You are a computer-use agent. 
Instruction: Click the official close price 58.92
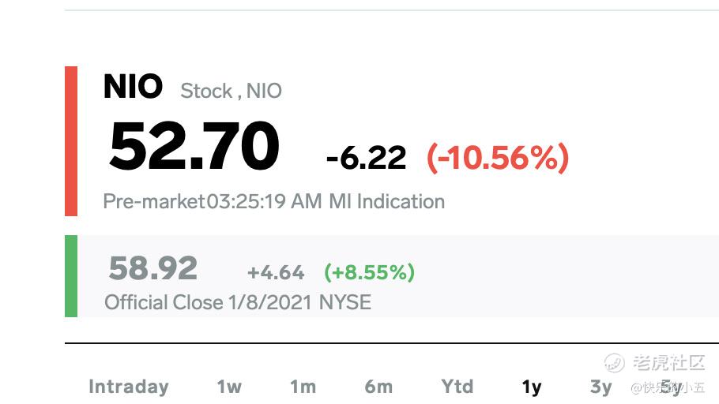[152, 269]
